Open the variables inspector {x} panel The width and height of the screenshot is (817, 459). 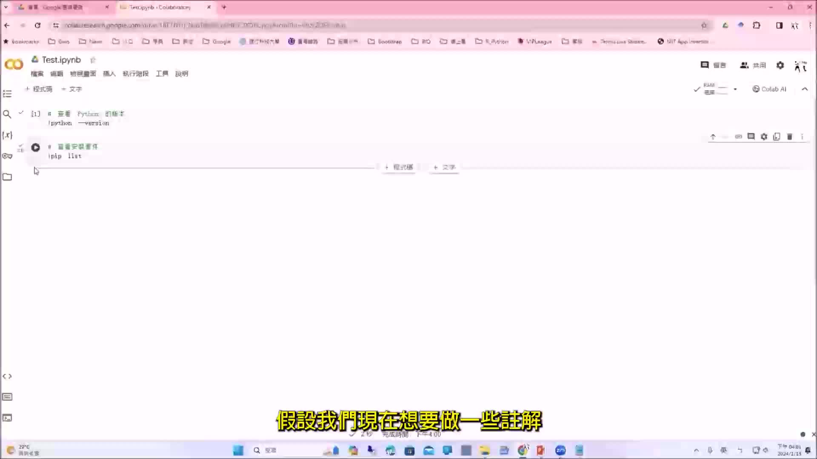[x=7, y=135]
